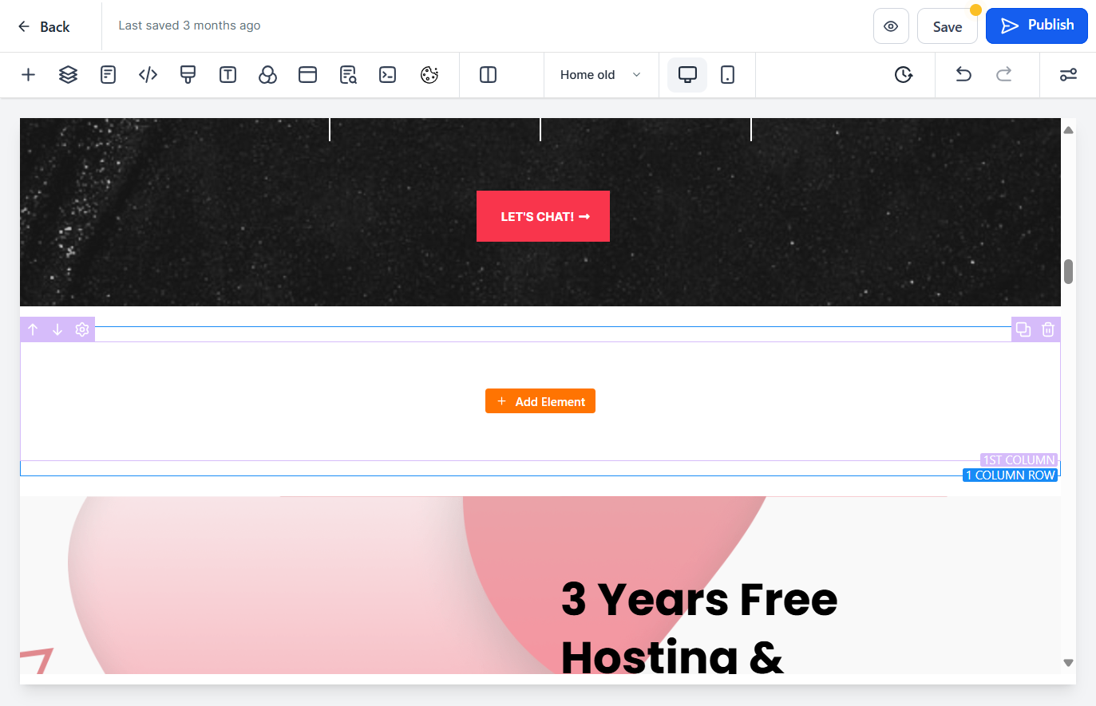Select the 1 COLUMN ROW label
This screenshot has width=1096, height=706.
[x=1011, y=475]
